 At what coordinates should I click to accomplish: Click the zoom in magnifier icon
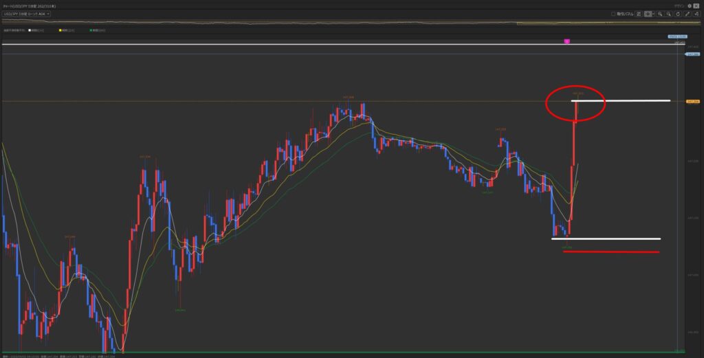coord(661,14)
